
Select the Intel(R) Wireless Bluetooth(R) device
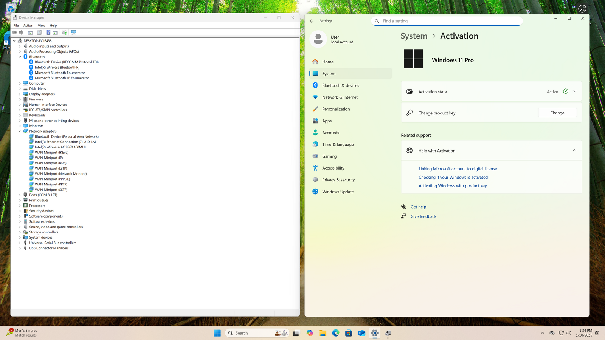click(57, 67)
